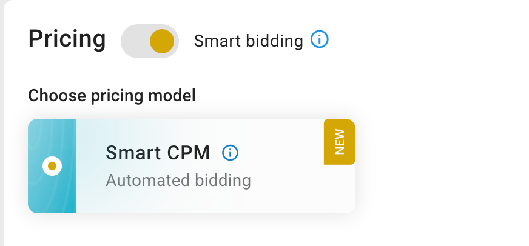Open the Smart bidding info tooltip icon
This screenshot has height=246, width=529.
319,40
